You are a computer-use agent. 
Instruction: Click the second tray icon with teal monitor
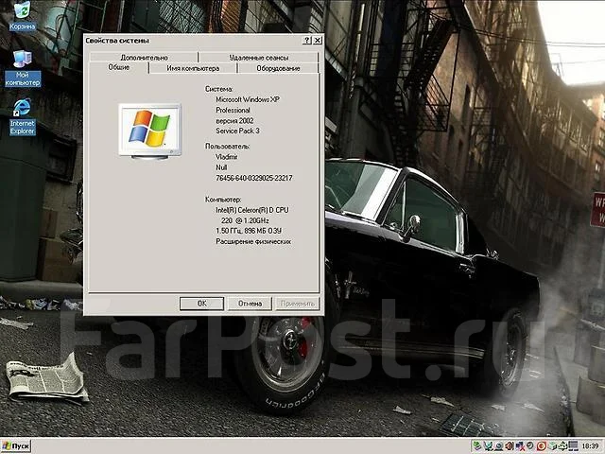(488, 445)
